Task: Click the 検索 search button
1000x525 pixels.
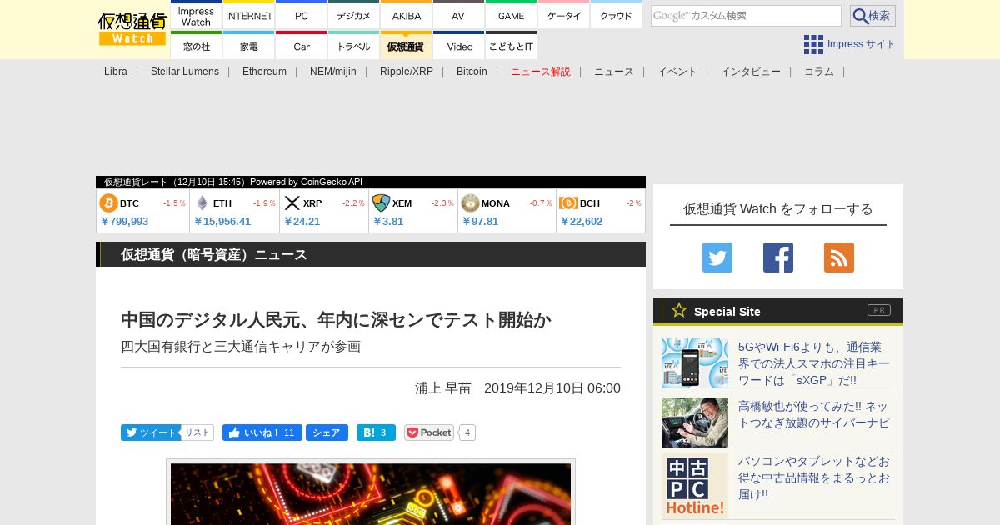Action: click(x=872, y=16)
